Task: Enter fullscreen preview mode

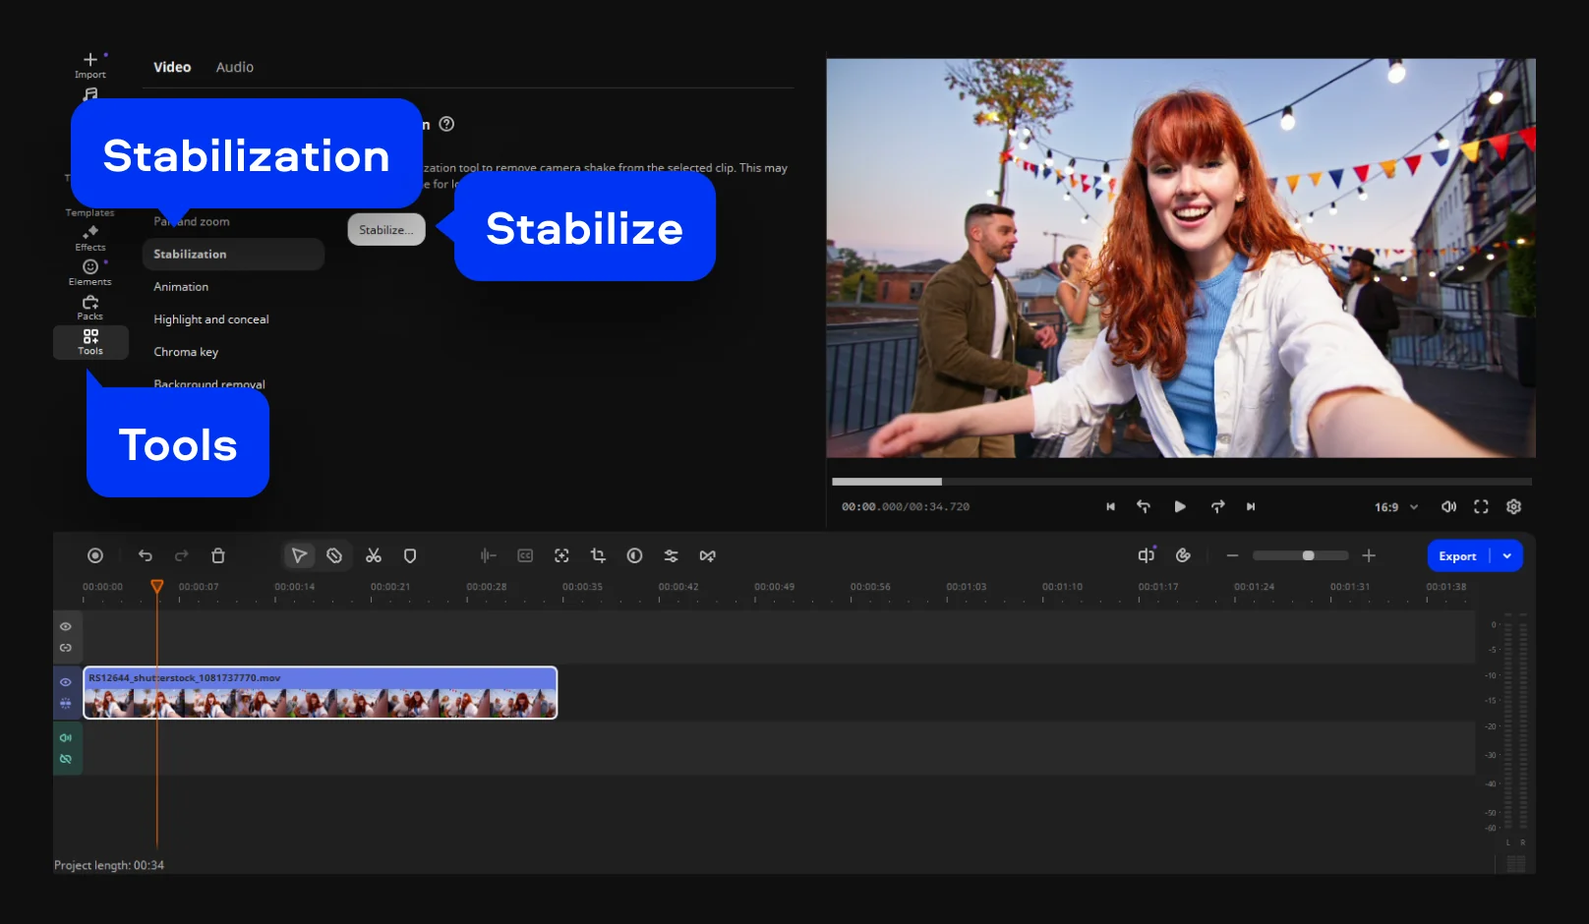Action: tap(1481, 507)
